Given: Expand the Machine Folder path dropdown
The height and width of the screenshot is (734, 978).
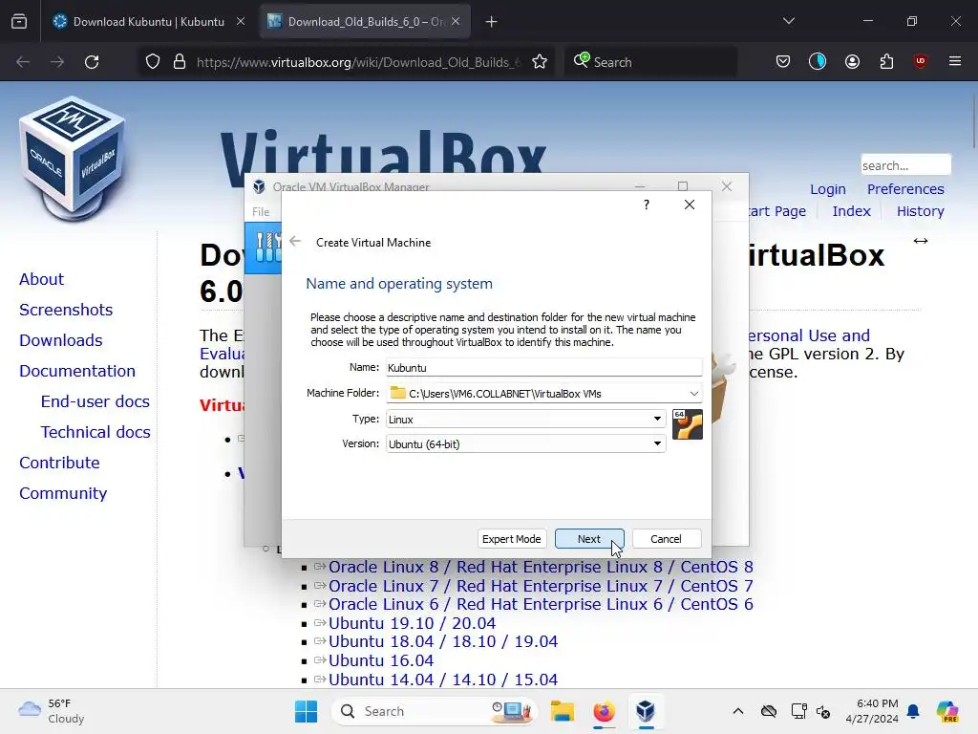Looking at the screenshot, I should 693,393.
